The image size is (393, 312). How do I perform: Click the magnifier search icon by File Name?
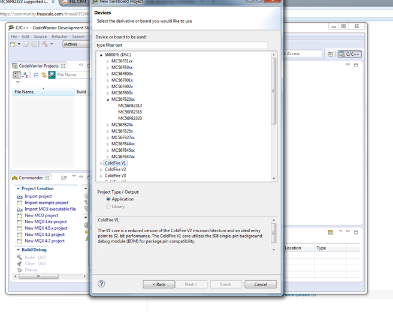click(52, 74)
